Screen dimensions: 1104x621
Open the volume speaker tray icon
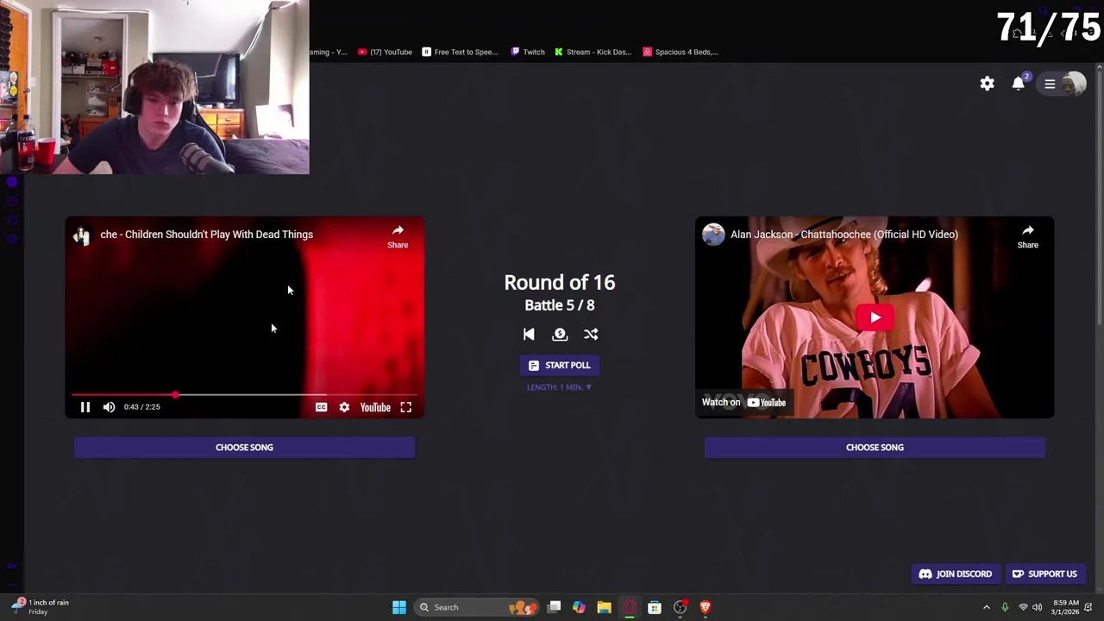point(1038,607)
